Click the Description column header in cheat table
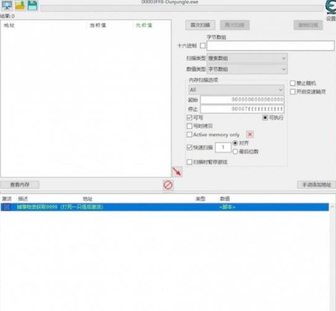 pos(23,199)
